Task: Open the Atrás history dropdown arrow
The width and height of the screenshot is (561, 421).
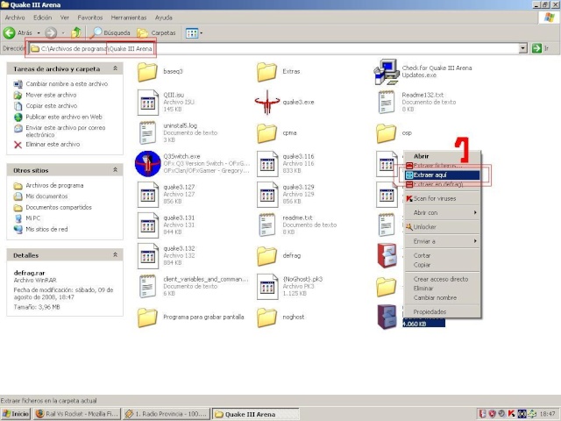Action: 39,33
